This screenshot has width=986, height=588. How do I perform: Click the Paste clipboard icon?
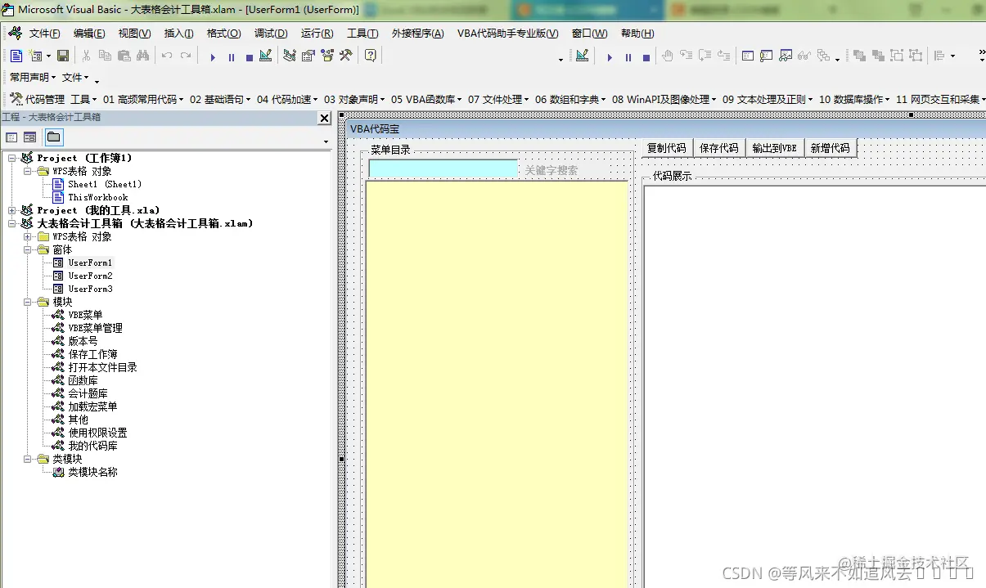coord(124,56)
